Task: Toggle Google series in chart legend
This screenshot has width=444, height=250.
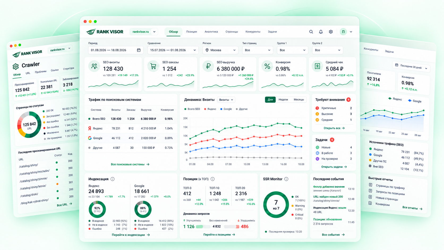Action: click(226, 109)
